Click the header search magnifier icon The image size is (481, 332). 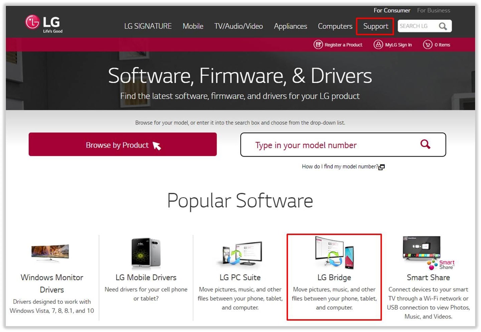click(443, 26)
